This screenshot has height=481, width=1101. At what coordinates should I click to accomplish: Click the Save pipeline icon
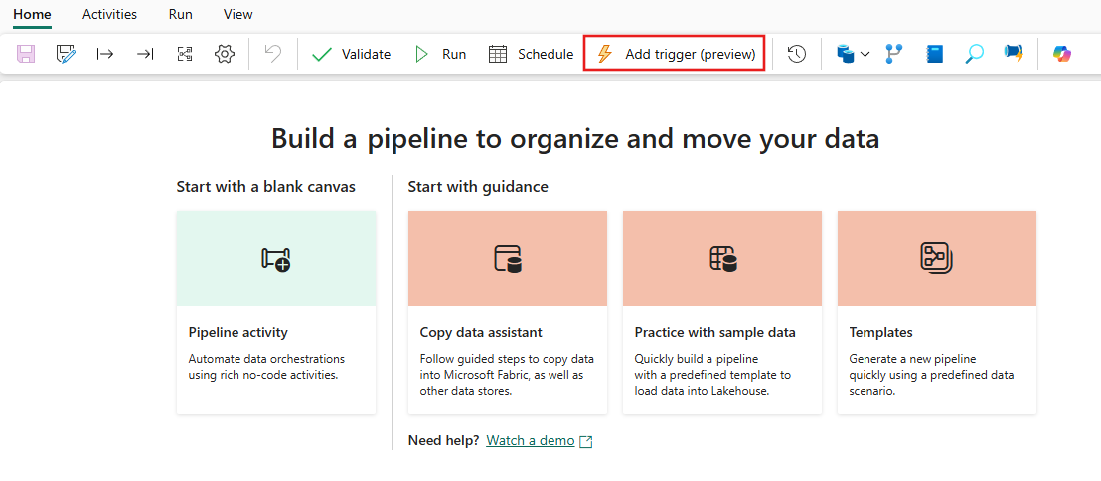coord(26,54)
